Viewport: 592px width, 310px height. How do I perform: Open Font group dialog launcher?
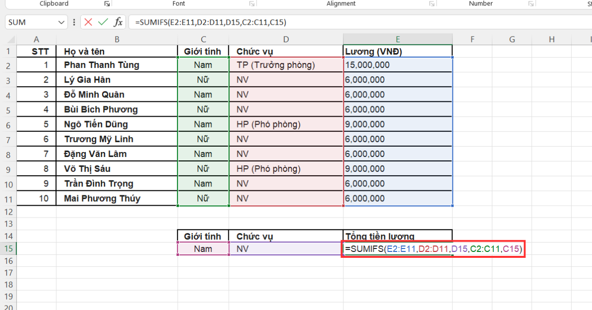(x=252, y=3)
